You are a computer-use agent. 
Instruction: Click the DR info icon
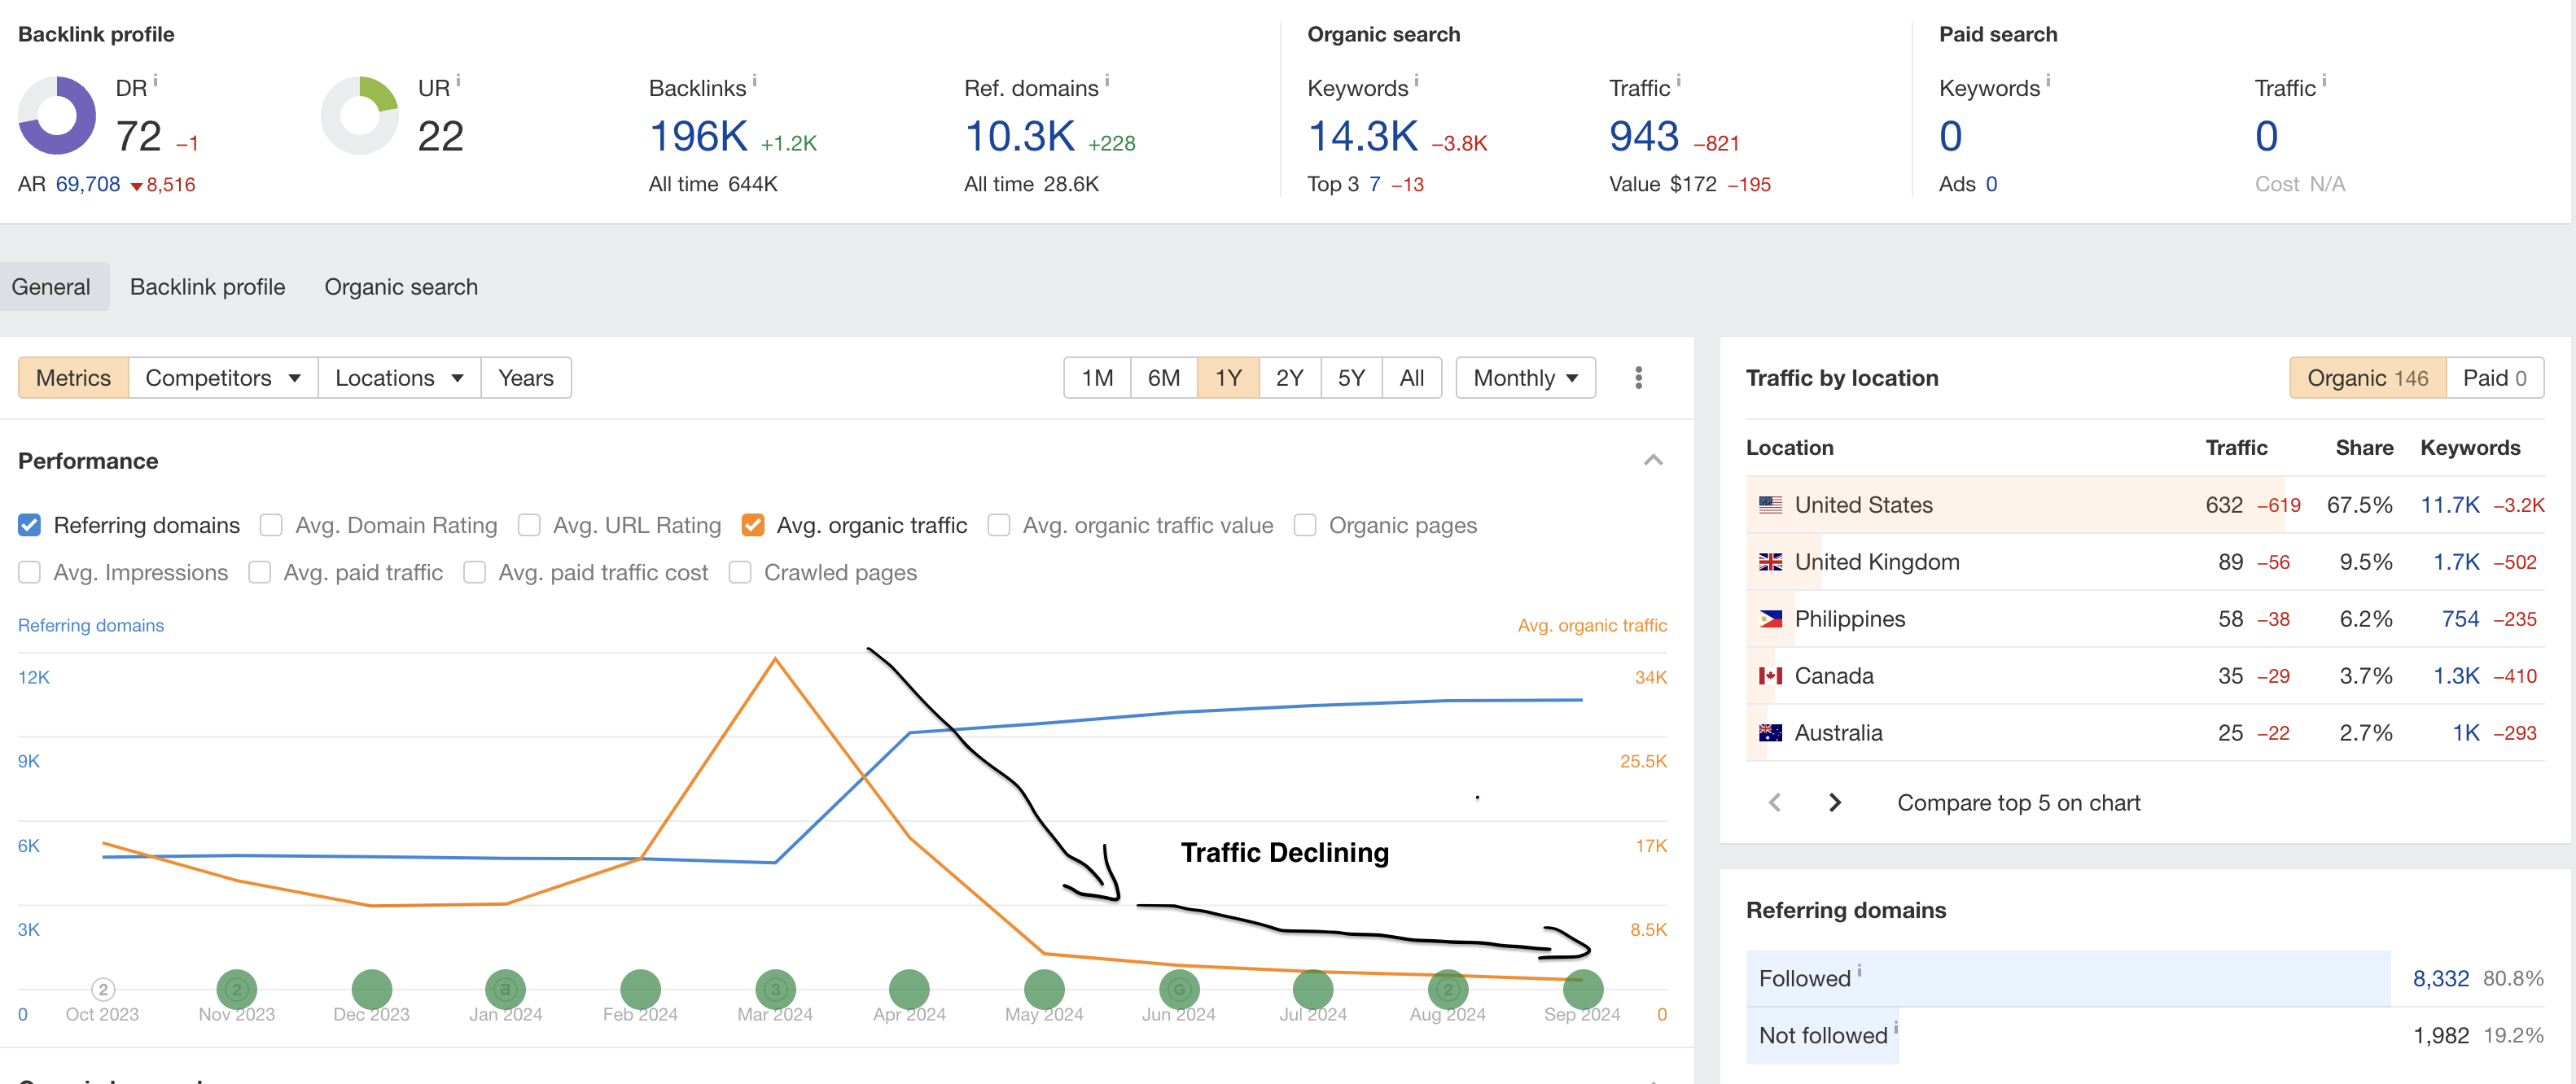pos(155,80)
